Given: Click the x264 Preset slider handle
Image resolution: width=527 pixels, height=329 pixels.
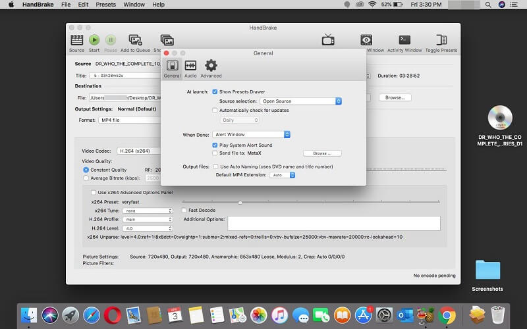Looking at the screenshot, I should coord(240,203).
